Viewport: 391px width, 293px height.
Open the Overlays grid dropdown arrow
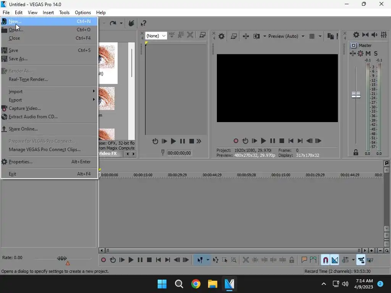tap(320, 36)
